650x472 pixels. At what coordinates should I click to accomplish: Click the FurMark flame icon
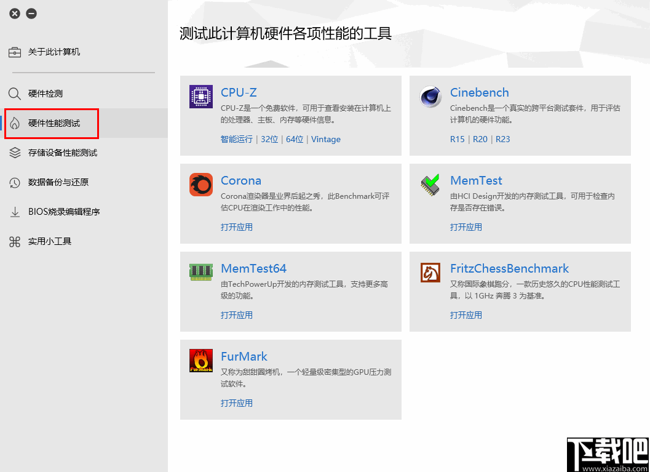200,359
